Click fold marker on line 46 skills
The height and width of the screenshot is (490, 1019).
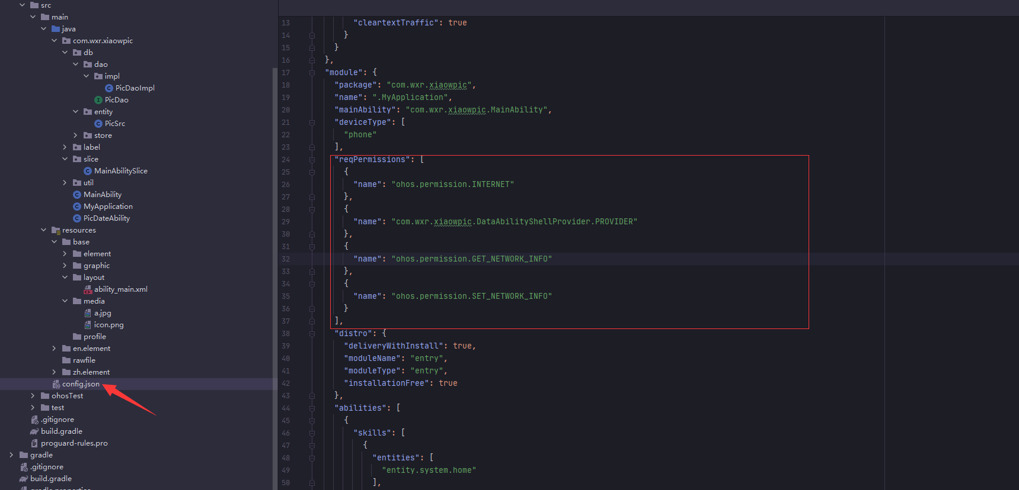[x=312, y=433]
